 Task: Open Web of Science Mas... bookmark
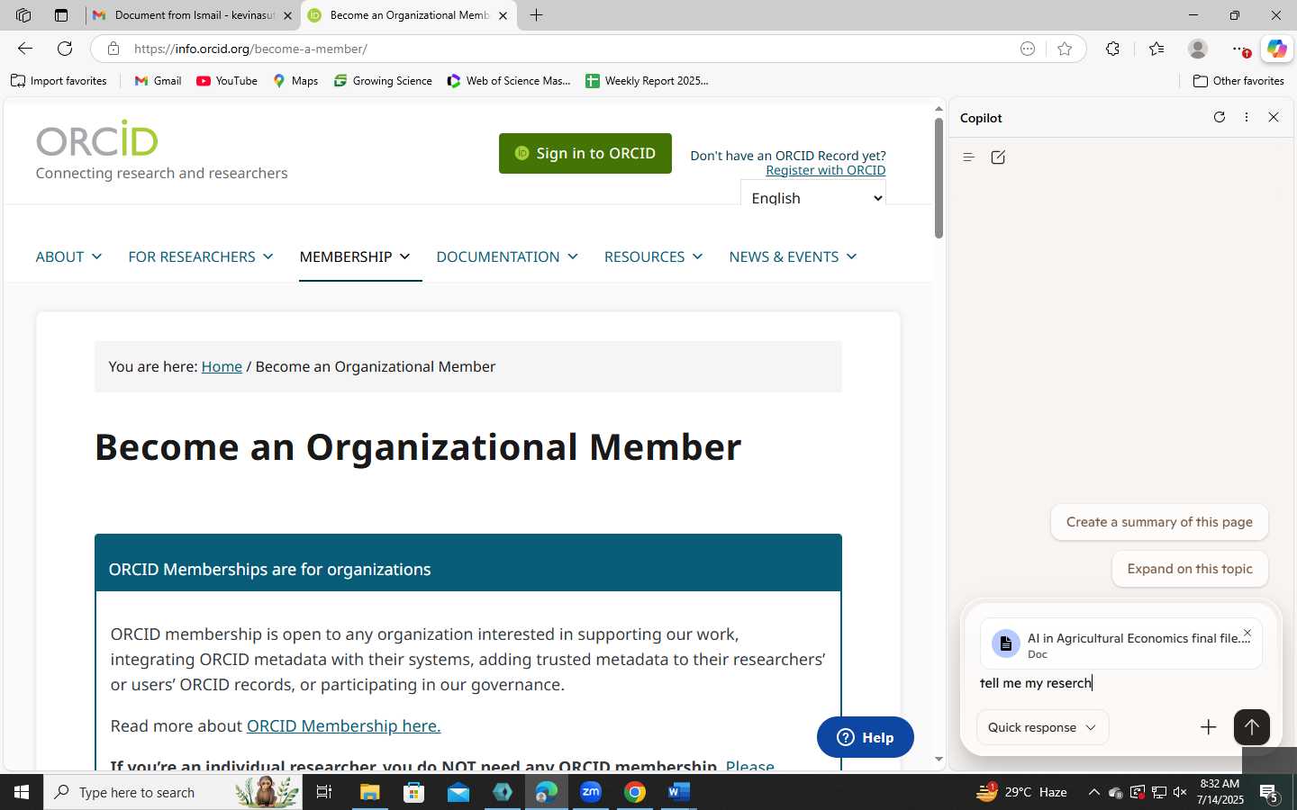coord(509,81)
